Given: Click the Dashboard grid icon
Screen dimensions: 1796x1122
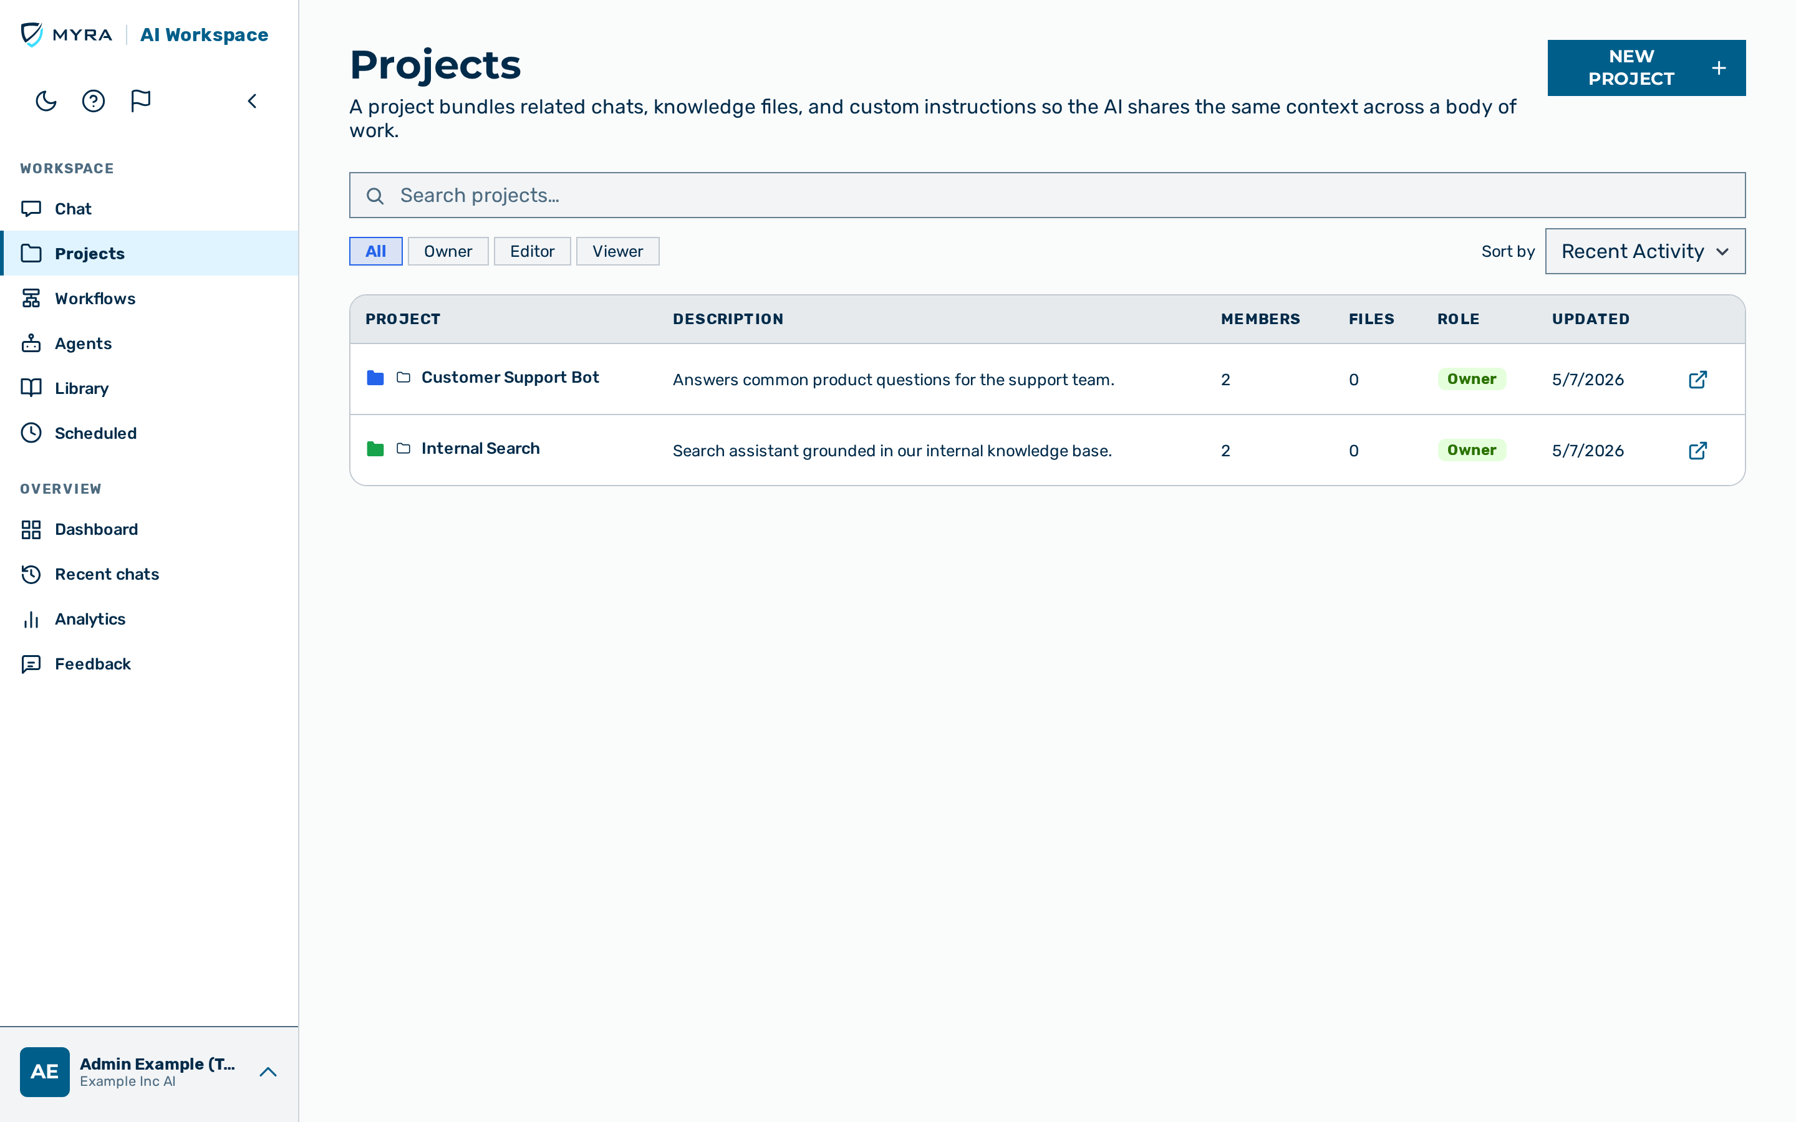Looking at the screenshot, I should point(31,529).
